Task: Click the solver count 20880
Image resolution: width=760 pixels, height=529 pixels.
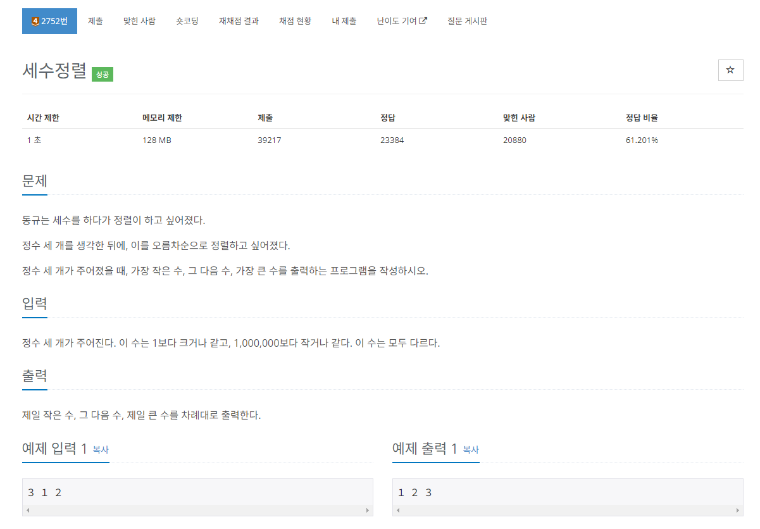Action: [x=514, y=140]
